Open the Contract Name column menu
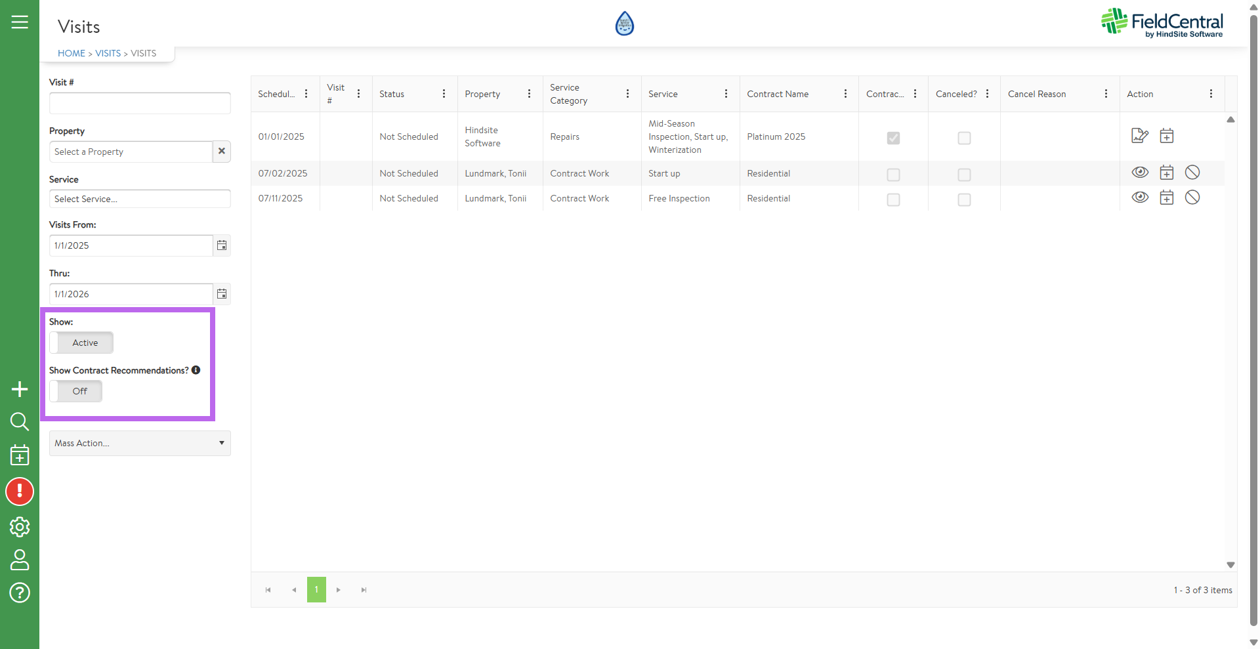 click(845, 94)
